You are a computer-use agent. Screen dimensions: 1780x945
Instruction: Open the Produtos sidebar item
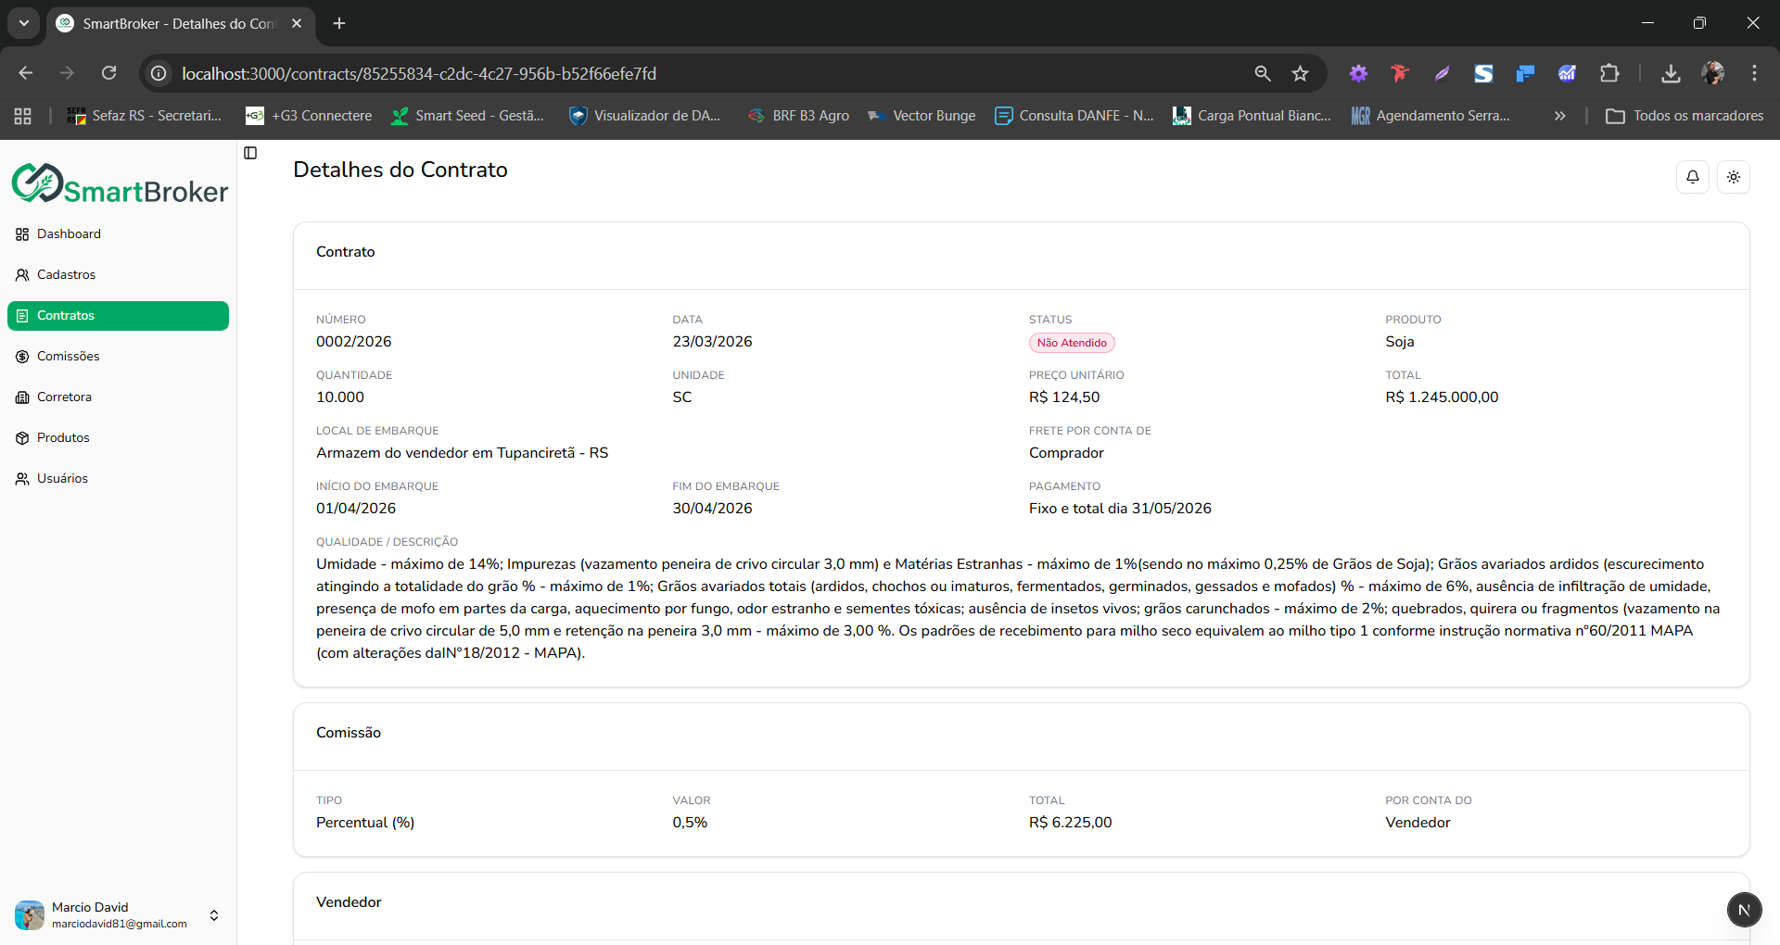coord(63,438)
